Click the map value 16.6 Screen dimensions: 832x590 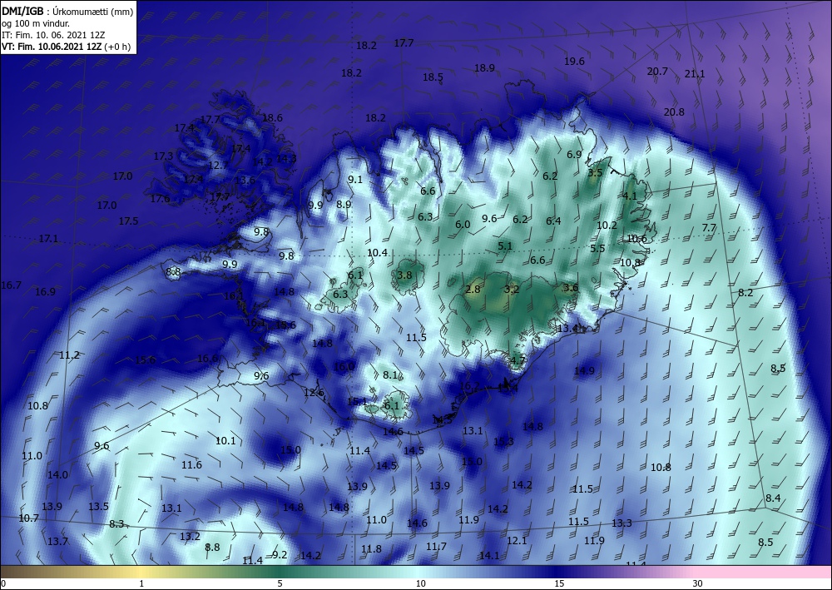tap(207, 359)
